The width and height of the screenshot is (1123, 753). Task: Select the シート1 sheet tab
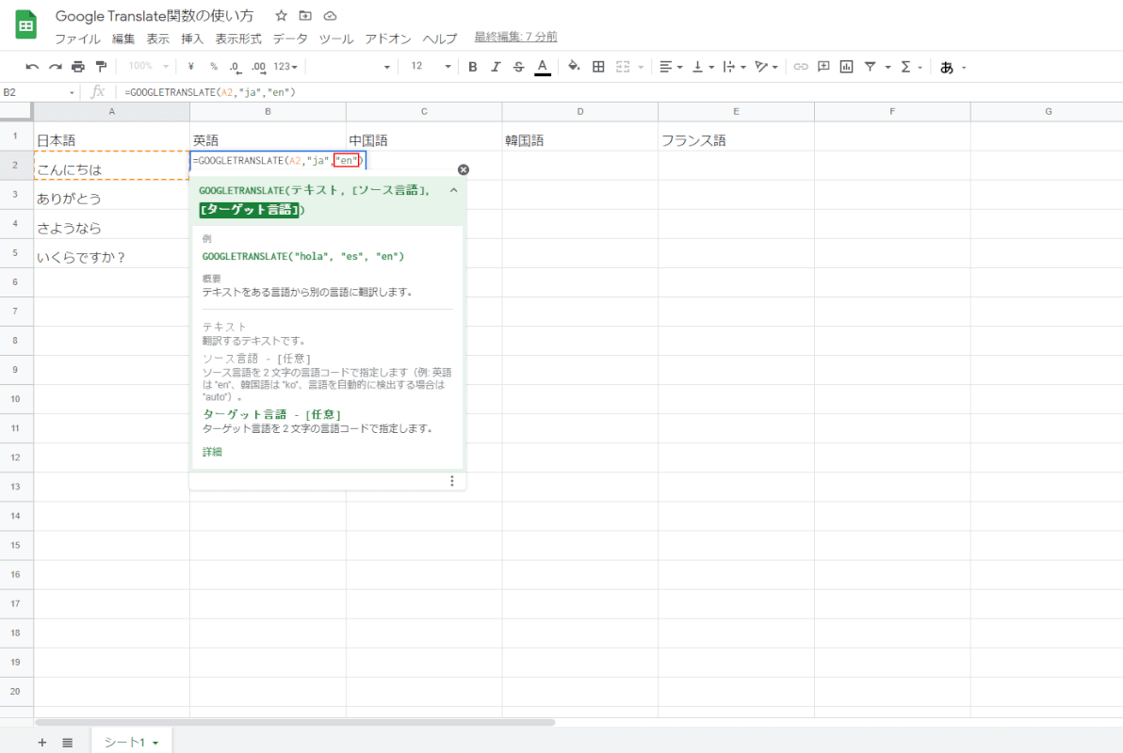pyautogui.click(x=131, y=743)
